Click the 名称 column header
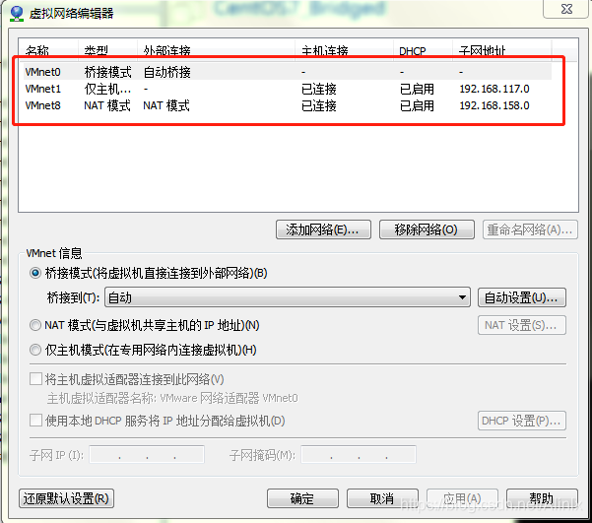This screenshot has width=592, height=523. pyautogui.click(x=48, y=50)
